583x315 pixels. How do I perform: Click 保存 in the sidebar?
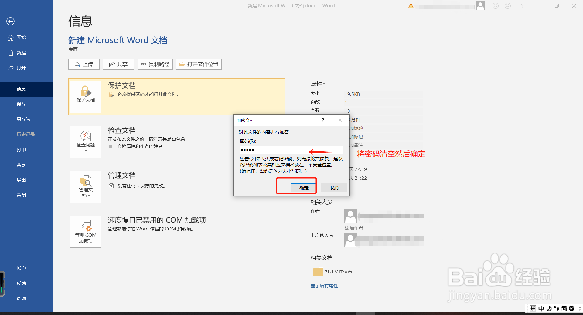[x=26, y=104]
